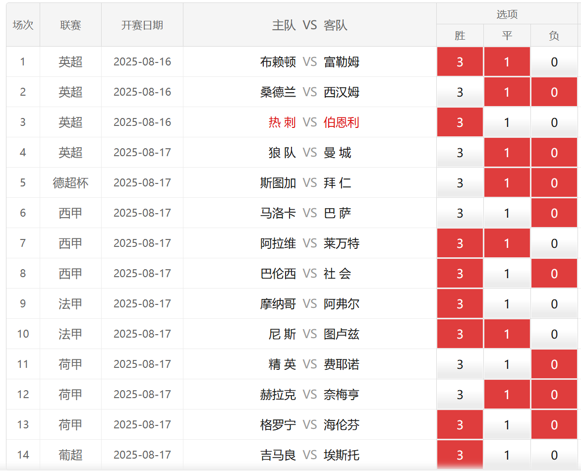Viewport: 581px width, 472px height.
Task: Select win option 3 for 桑德兰 vs 西汉姆
Action: (x=460, y=92)
